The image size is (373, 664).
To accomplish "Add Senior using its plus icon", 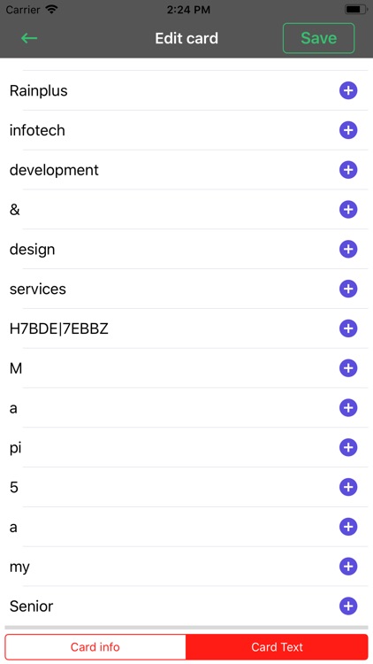I will click(348, 606).
